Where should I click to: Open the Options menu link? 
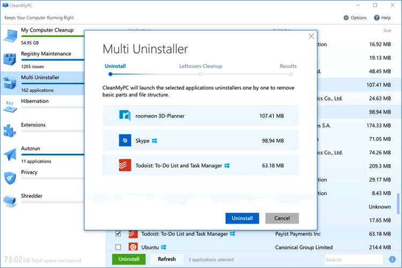[x=359, y=18]
